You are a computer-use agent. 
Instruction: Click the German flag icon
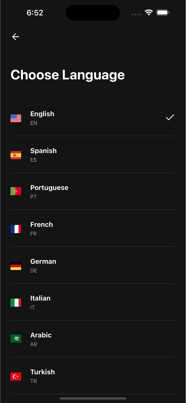[16, 266]
